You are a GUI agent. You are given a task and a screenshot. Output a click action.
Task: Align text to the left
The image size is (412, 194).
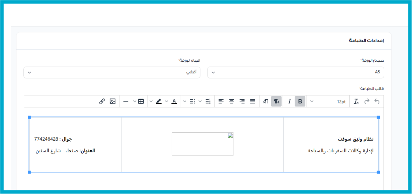(221, 101)
